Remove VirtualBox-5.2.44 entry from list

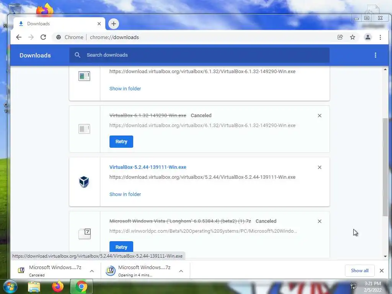(320, 167)
